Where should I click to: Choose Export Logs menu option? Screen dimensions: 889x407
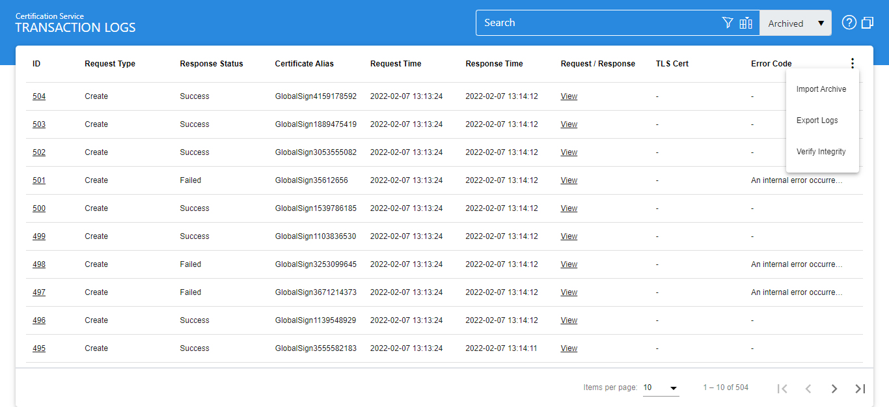[x=817, y=120]
